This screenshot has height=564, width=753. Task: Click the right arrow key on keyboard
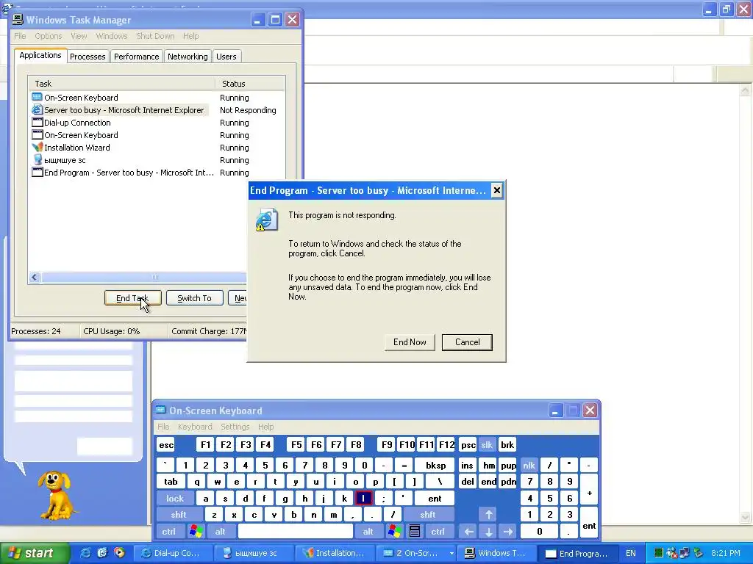(x=507, y=531)
